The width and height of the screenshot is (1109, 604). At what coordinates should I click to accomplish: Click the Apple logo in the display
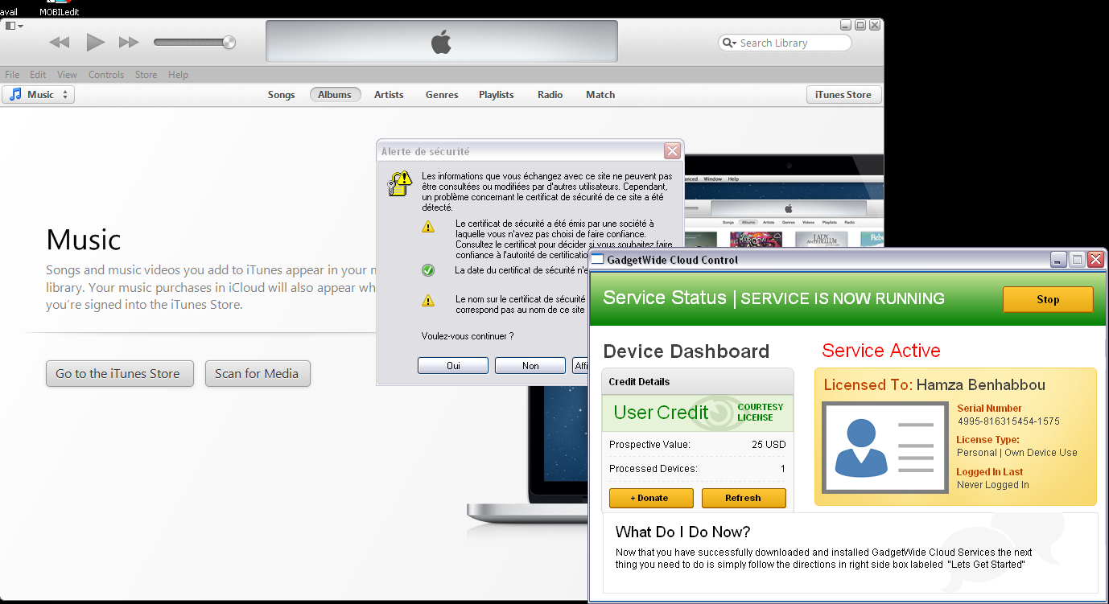pos(441,41)
